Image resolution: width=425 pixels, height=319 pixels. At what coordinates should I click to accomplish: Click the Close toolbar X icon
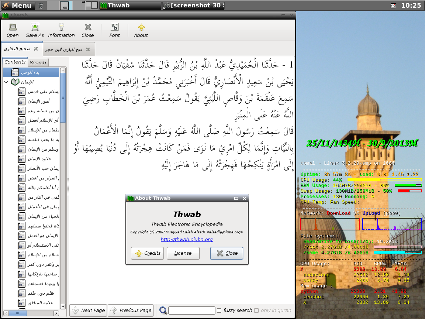88,27
